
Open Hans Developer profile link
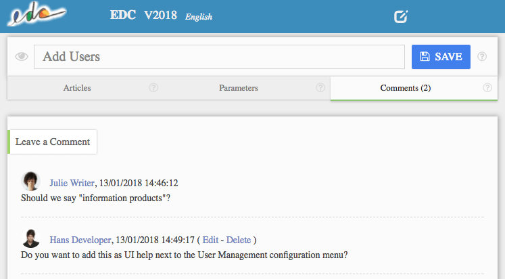coord(80,240)
